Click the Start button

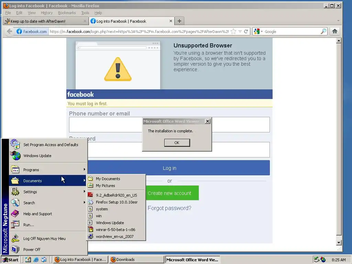click(10, 260)
